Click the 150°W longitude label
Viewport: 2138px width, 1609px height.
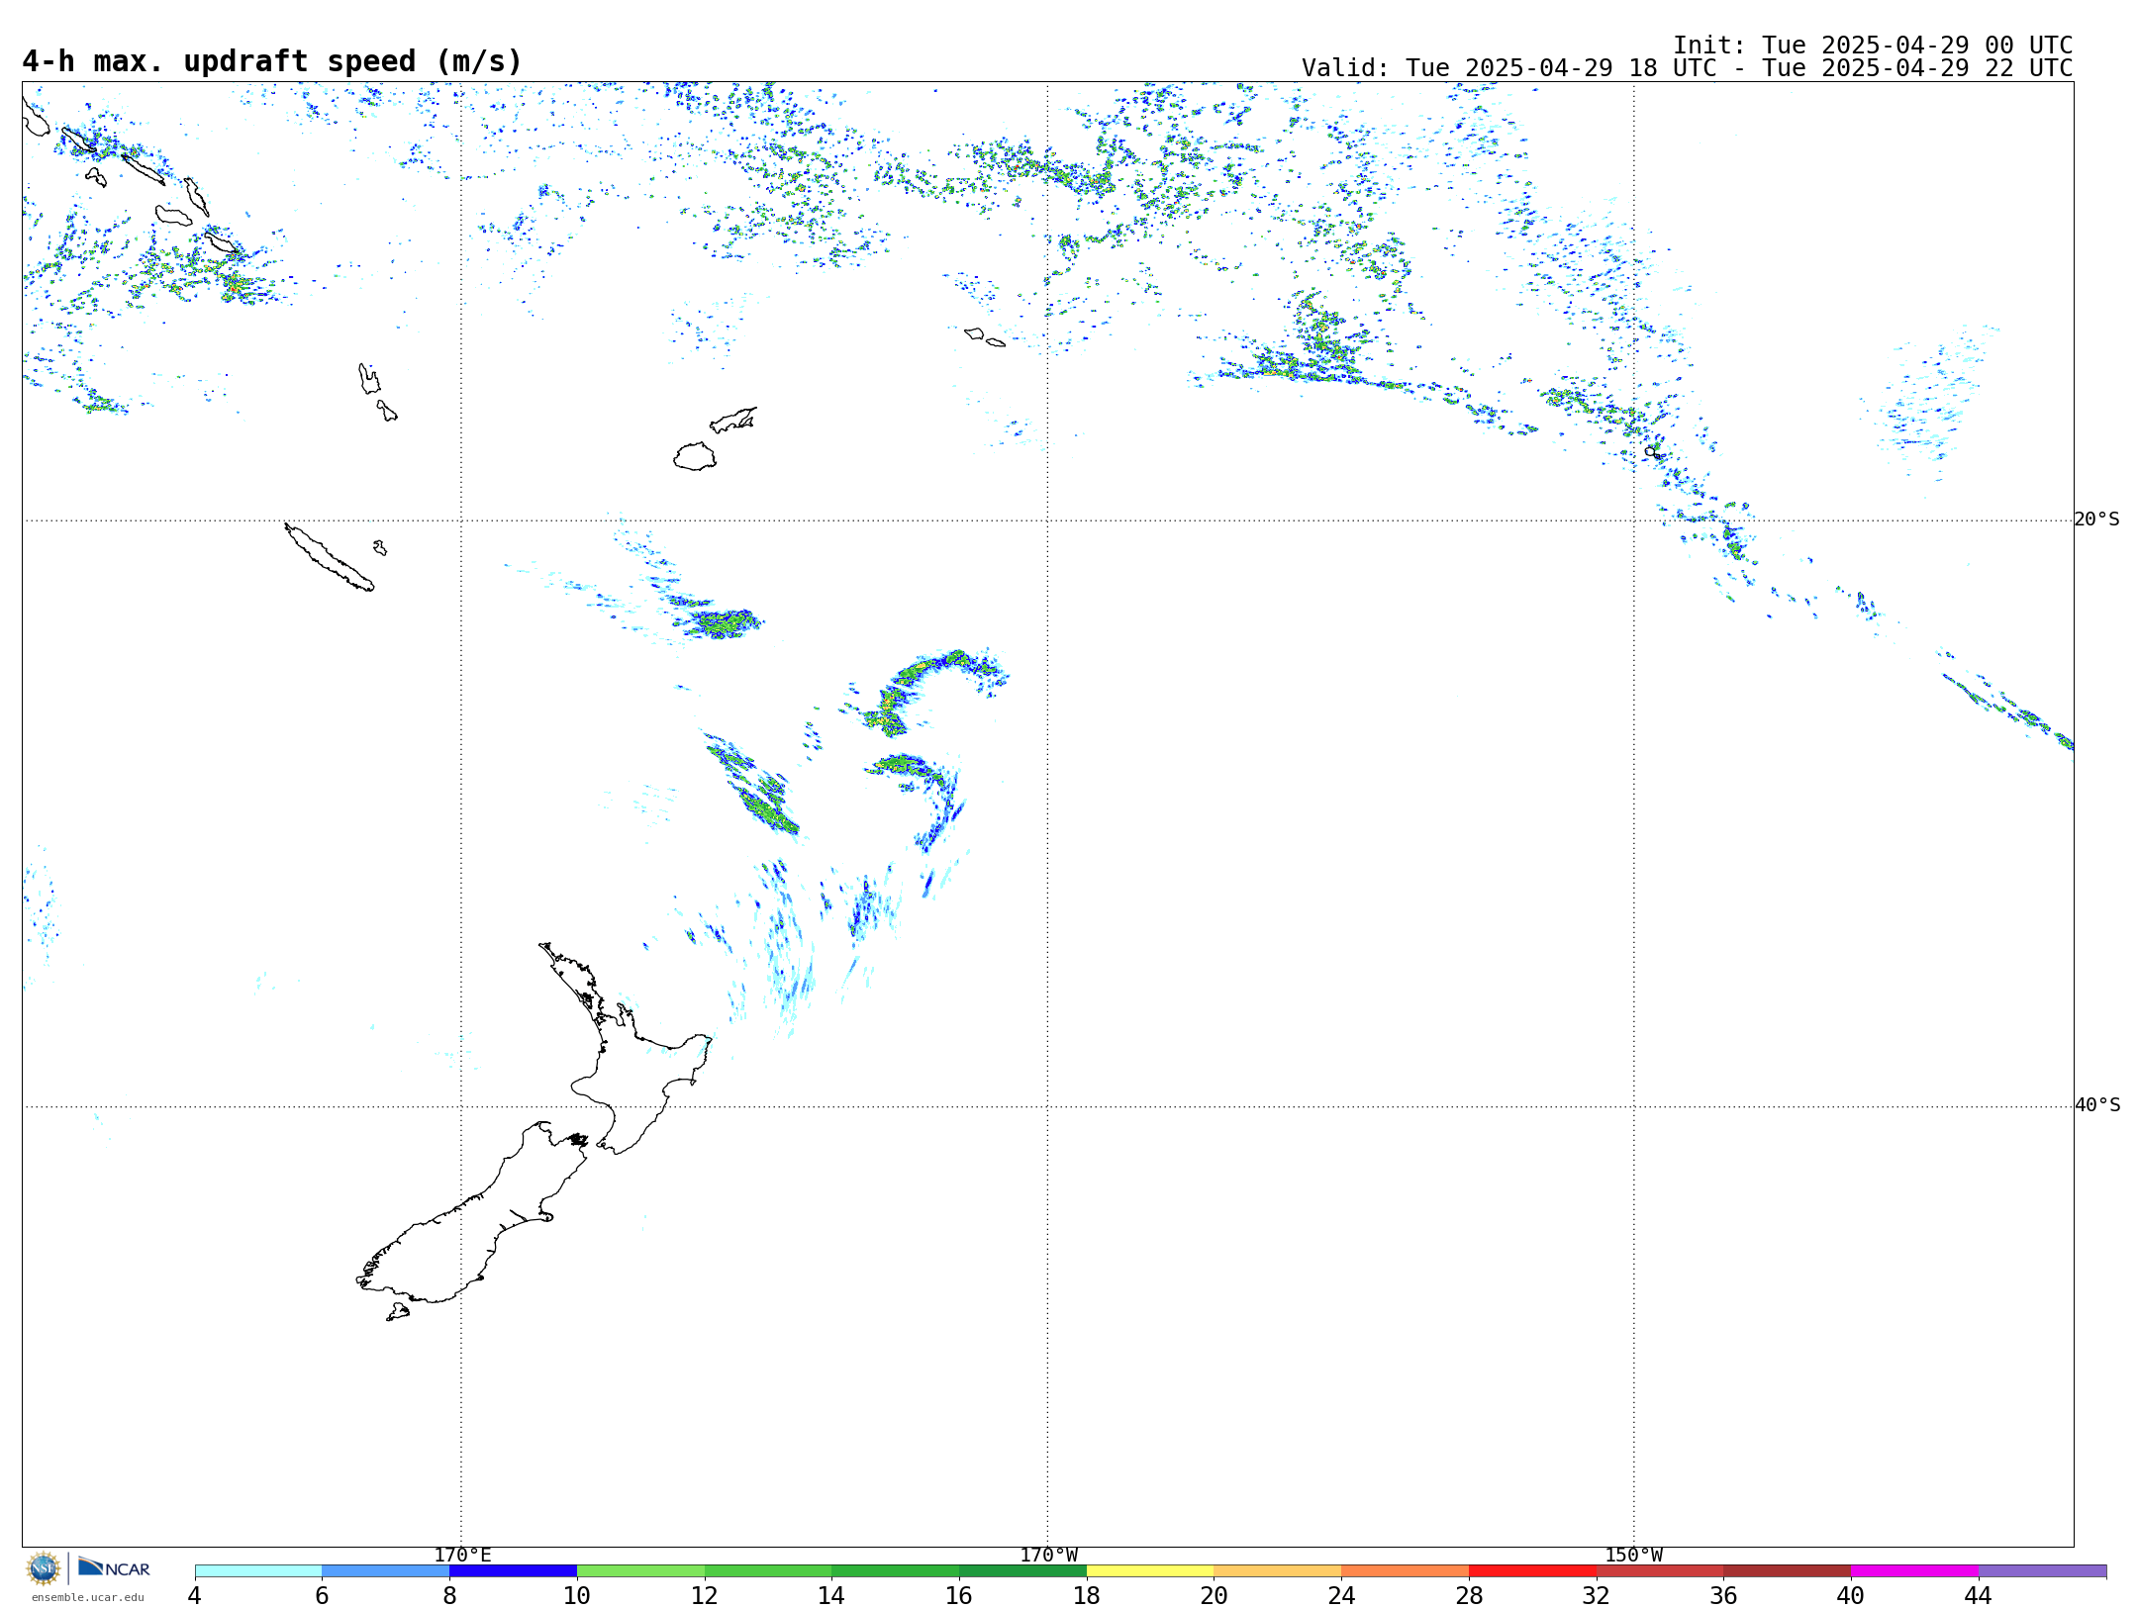(1633, 1556)
